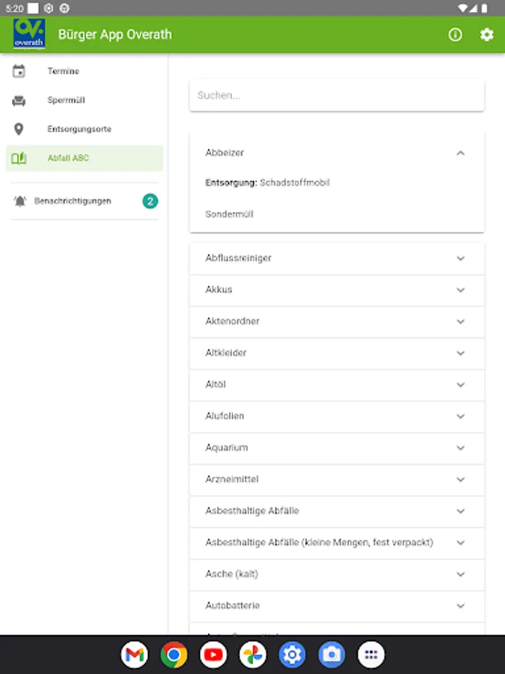Click the notifications badge showing 2
Image resolution: width=505 pixels, height=674 pixels.
point(150,201)
